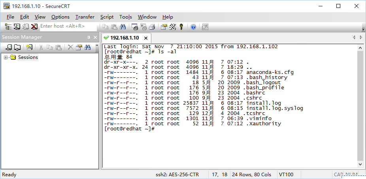Click the Public Key key icon

(181, 26)
